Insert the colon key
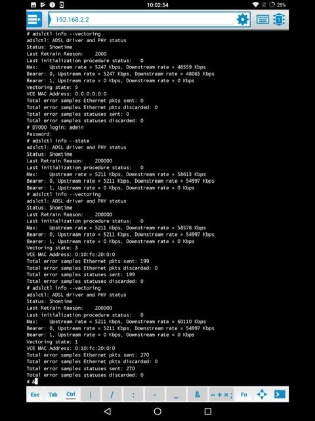Screen dimensions: 315x421 [133, 395]
